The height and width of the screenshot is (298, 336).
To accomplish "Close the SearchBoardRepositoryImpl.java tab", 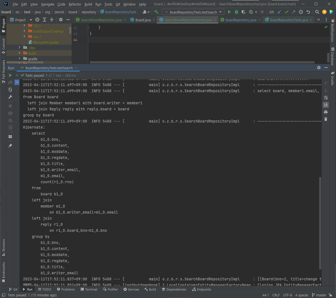I will 215,20.
